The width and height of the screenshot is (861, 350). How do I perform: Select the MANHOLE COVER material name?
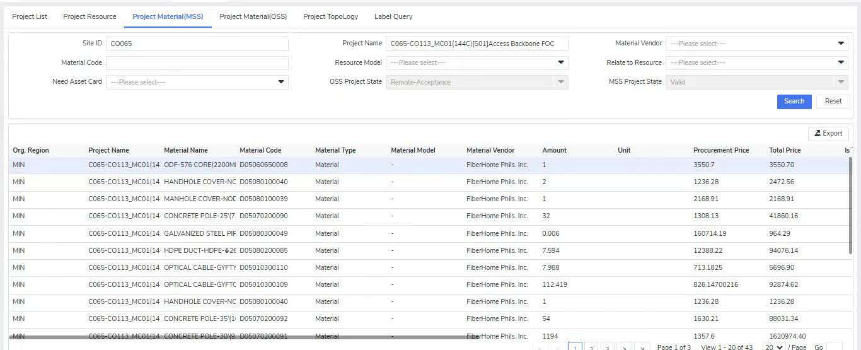[x=200, y=199]
